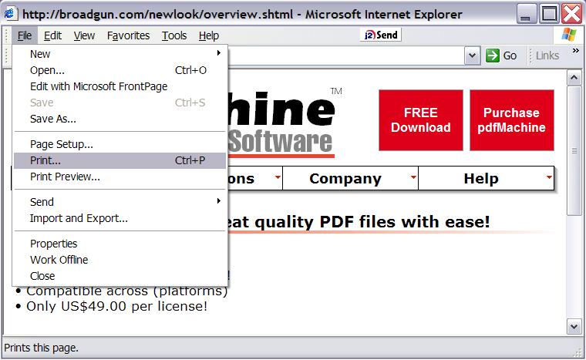Click the Go button label
586x360 pixels.
pos(510,56)
